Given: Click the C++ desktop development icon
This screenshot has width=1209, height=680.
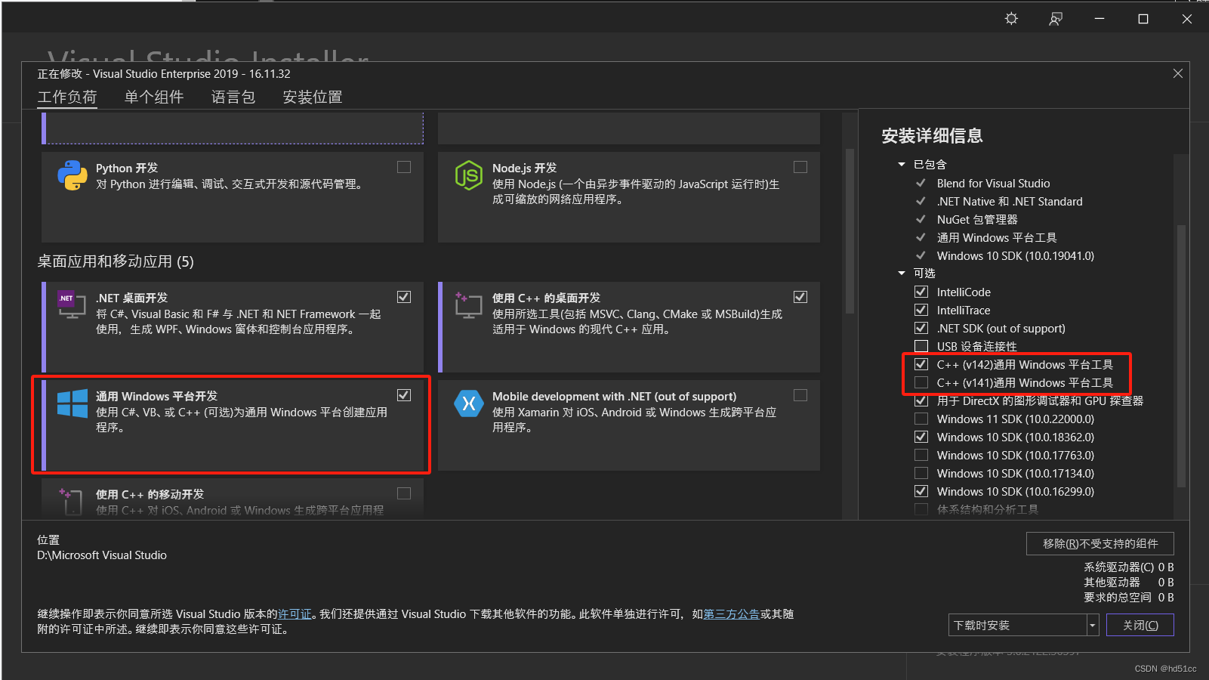Looking at the screenshot, I should click(468, 304).
